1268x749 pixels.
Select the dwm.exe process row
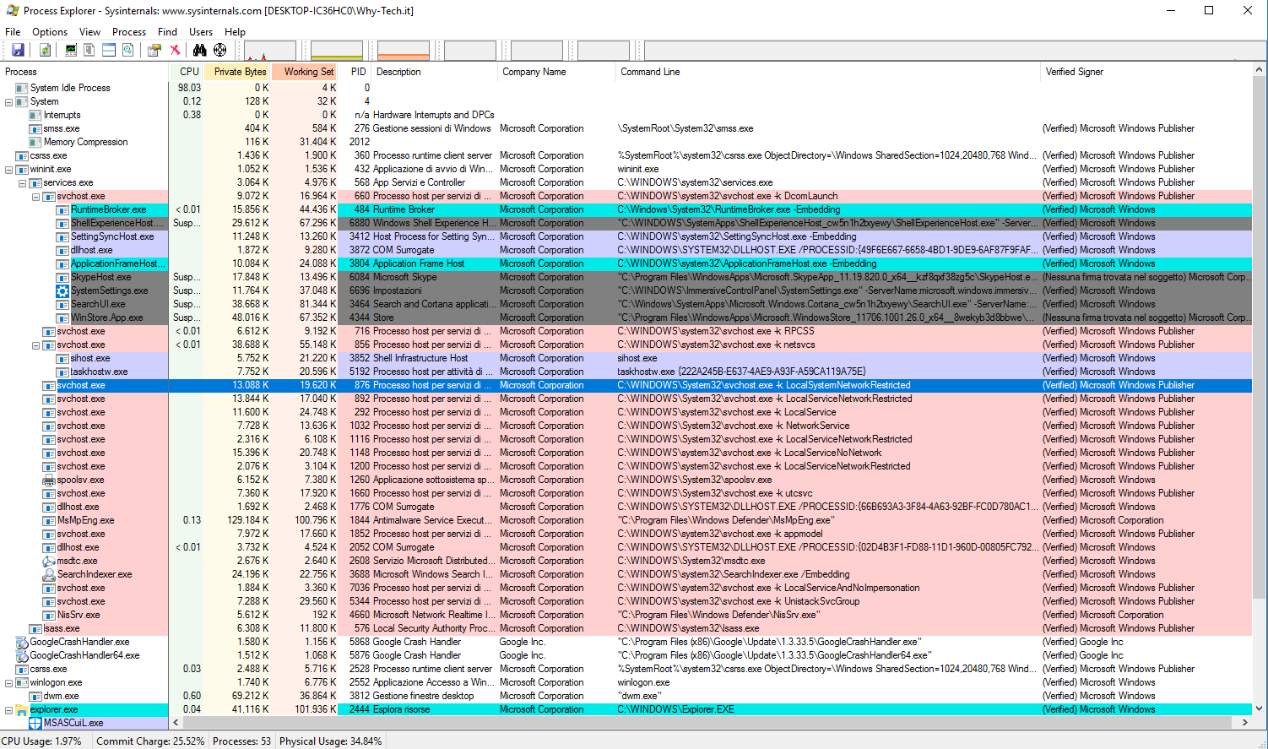point(626,696)
